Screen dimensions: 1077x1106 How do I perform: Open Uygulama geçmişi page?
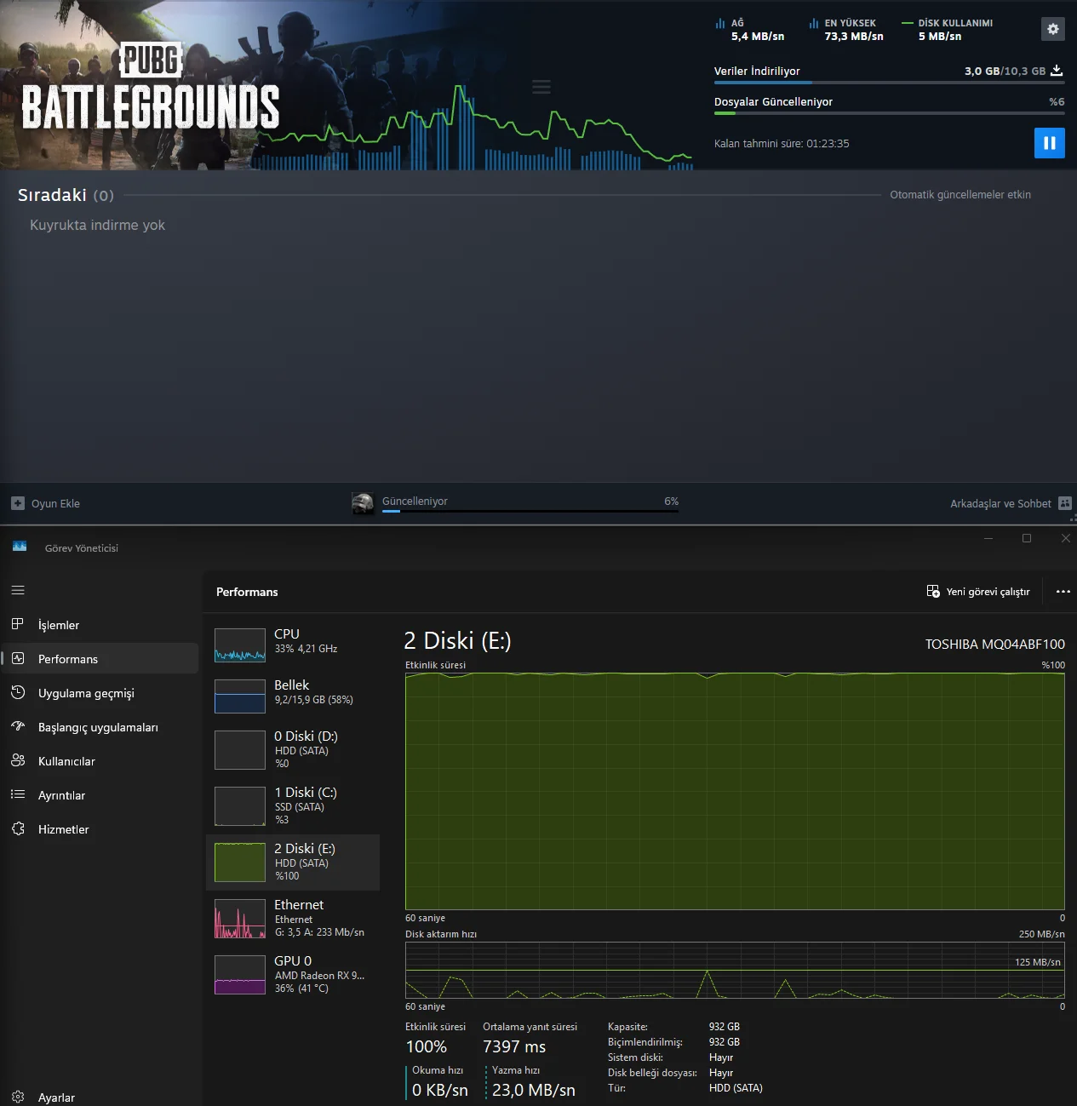[100, 692]
